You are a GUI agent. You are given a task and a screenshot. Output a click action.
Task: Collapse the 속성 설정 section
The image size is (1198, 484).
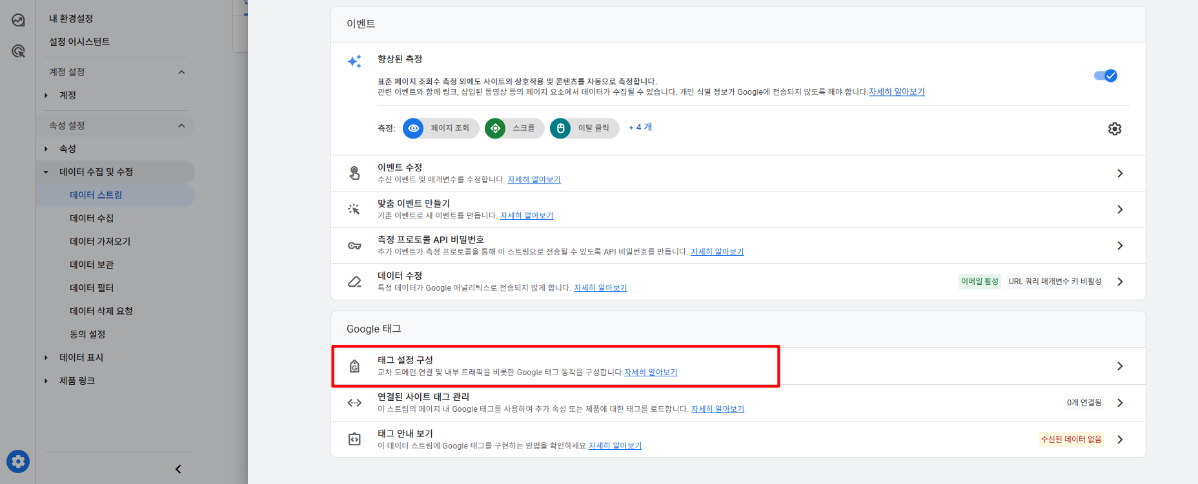tap(181, 126)
